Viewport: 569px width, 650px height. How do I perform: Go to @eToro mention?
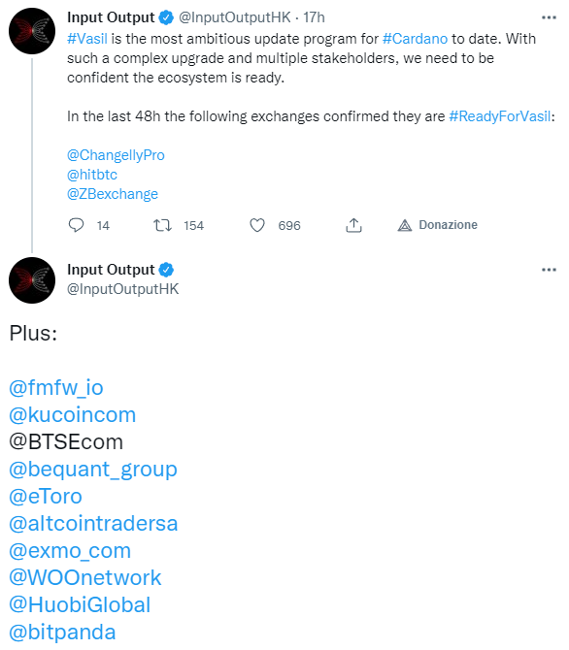pos(46,496)
